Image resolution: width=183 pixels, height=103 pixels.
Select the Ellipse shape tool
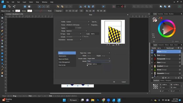(x=2, y=57)
